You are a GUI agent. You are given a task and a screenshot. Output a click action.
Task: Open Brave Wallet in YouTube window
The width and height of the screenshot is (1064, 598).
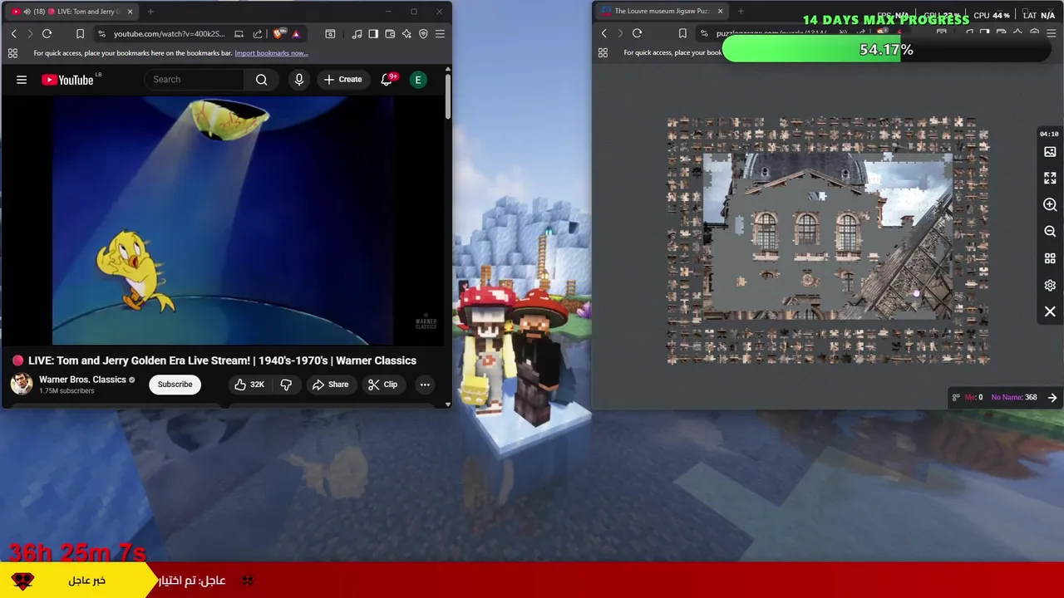(x=390, y=34)
